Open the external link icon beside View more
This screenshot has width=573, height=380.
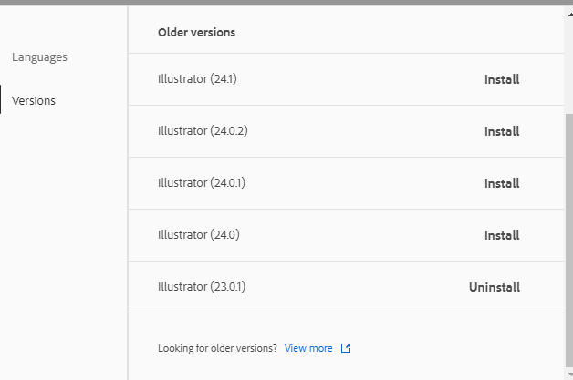click(346, 348)
